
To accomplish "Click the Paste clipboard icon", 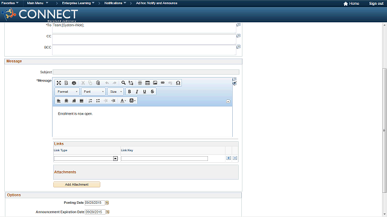I will [98, 83].
